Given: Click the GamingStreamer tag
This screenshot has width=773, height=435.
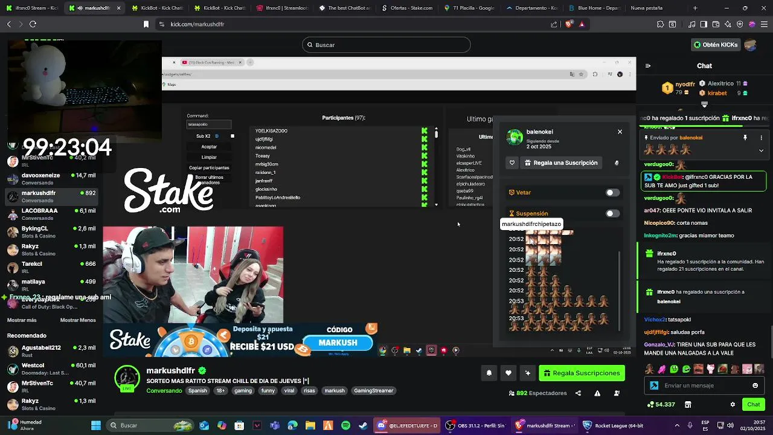Looking at the screenshot, I should [x=373, y=391].
